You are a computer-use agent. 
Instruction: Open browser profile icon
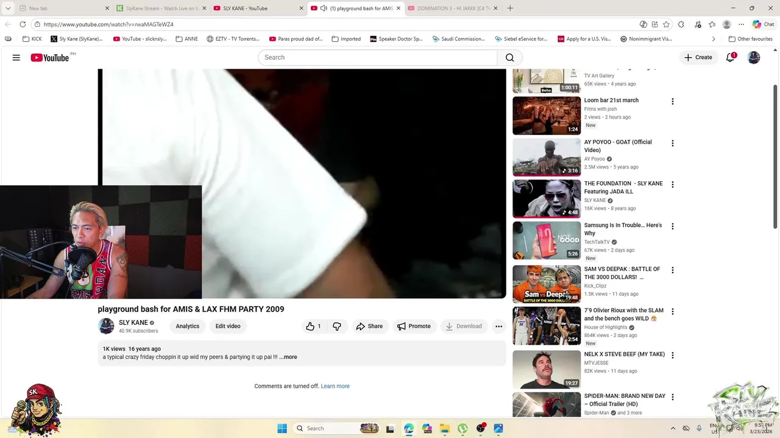coord(726,24)
